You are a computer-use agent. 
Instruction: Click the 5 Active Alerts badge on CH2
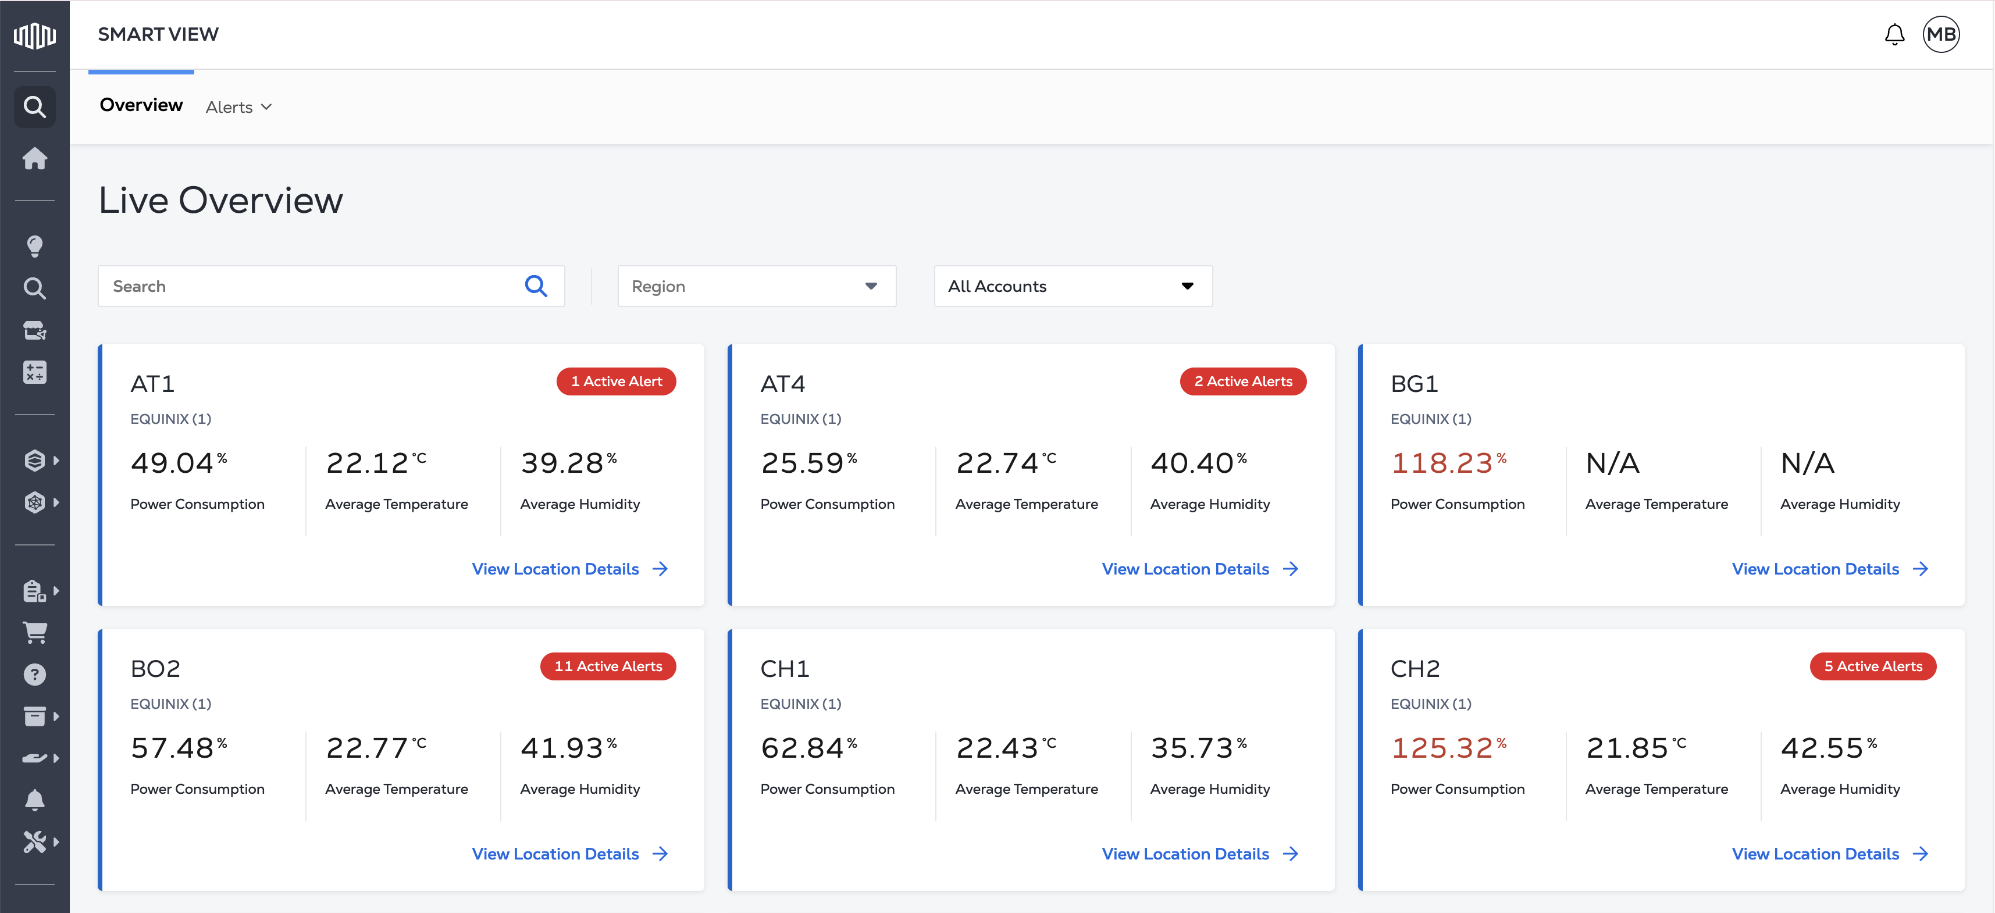pos(1873,667)
